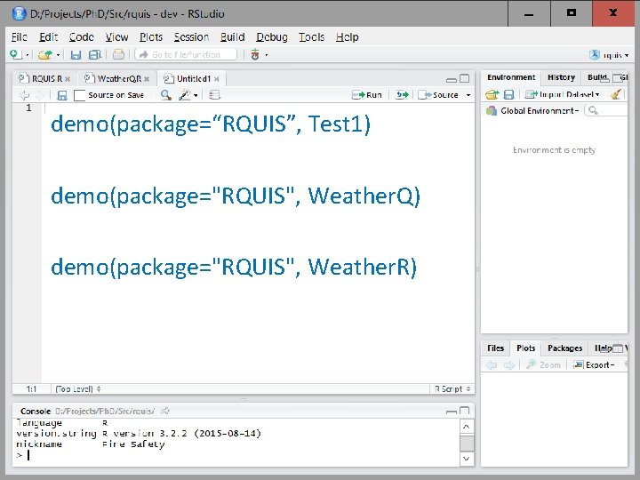The image size is (640, 480).
Task: Close the RQUIS.R tab
Action: (68, 79)
